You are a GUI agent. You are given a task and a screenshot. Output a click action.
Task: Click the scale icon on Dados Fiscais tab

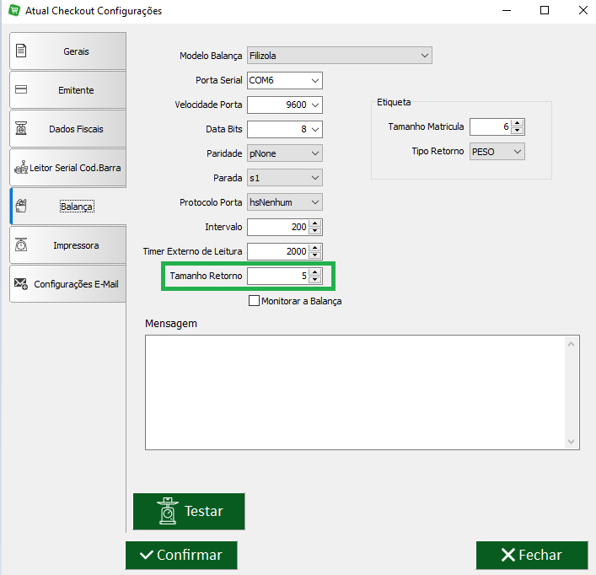(x=21, y=128)
